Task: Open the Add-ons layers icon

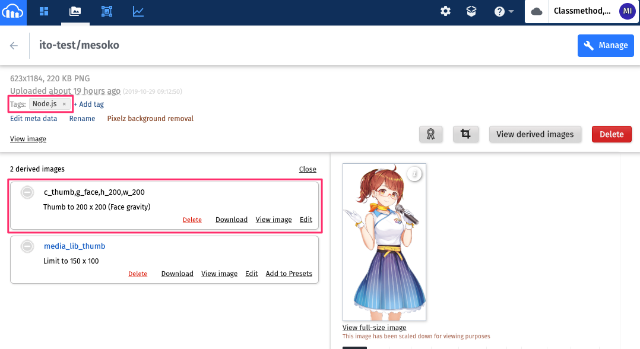Action: 471,11
